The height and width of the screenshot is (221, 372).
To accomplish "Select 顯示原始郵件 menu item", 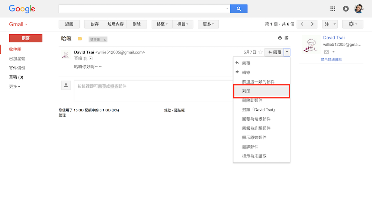I will click(262, 137).
